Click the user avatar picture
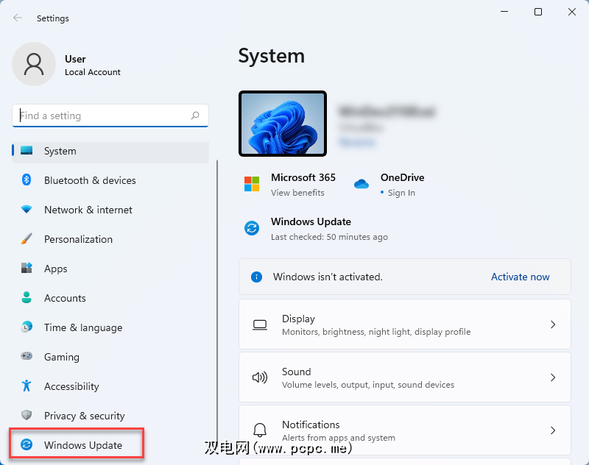The height and width of the screenshot is (465, 589). point(34,64)
